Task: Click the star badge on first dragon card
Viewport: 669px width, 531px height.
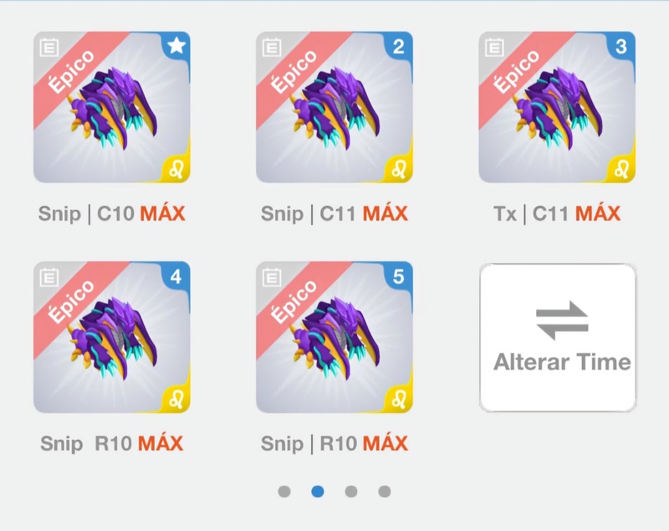Action: click(176, 45)
